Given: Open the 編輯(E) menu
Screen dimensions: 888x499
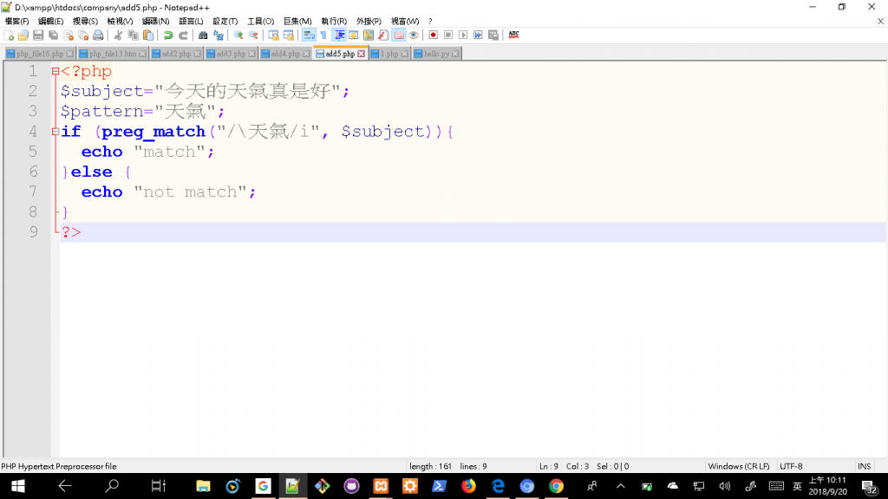Looking at the screenshot, I should [x=51, y=22].
